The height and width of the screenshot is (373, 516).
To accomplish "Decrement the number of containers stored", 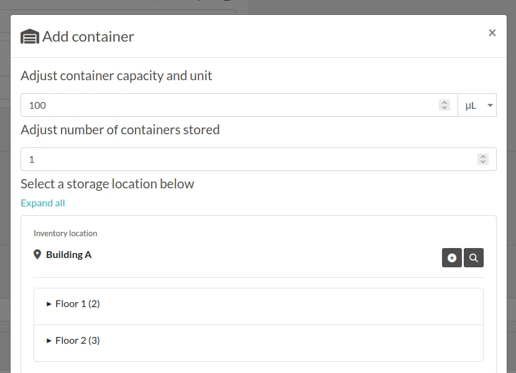I will pos(483,162).
